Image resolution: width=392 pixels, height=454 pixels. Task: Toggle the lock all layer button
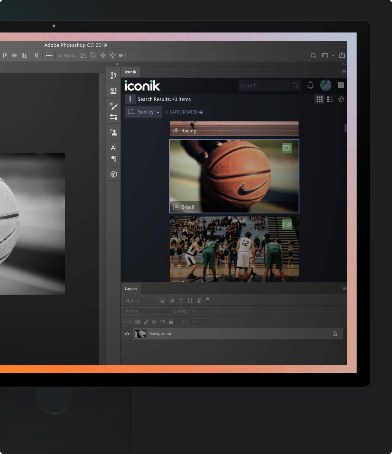(171, 322)
